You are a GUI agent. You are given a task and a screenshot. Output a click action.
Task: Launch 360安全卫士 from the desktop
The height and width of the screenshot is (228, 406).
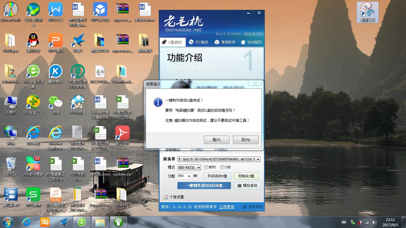(x=33, y=102)
